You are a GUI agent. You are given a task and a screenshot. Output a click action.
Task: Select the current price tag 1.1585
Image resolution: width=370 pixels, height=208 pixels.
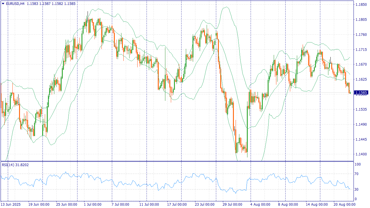click(x=361, y=93)
